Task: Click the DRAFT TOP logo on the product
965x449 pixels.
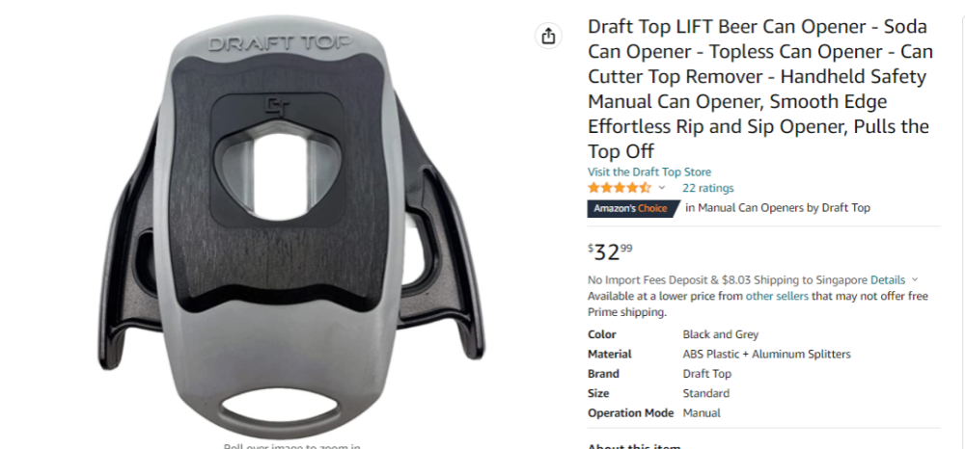Action: point(280,43)
